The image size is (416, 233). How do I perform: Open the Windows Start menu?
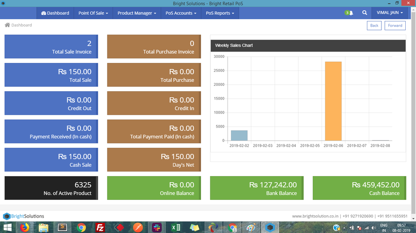click(x=7, y=227)
